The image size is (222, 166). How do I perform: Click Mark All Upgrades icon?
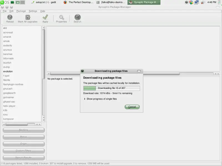28,17
